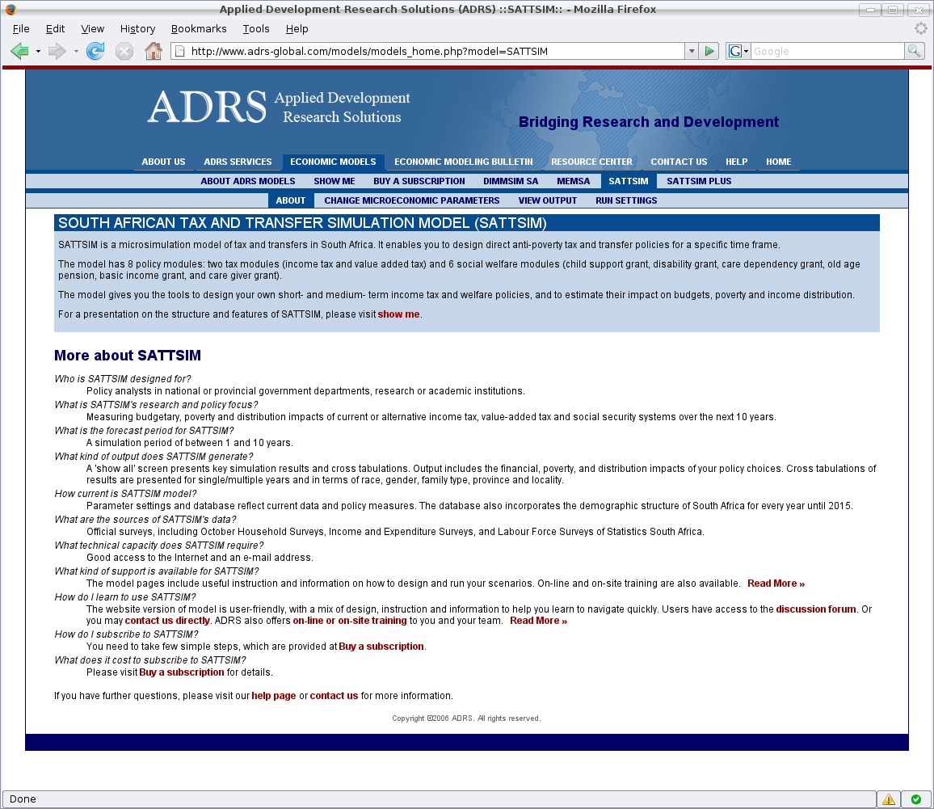
Task: Open the search engine selector dropdown
Action: click(738, 51)
